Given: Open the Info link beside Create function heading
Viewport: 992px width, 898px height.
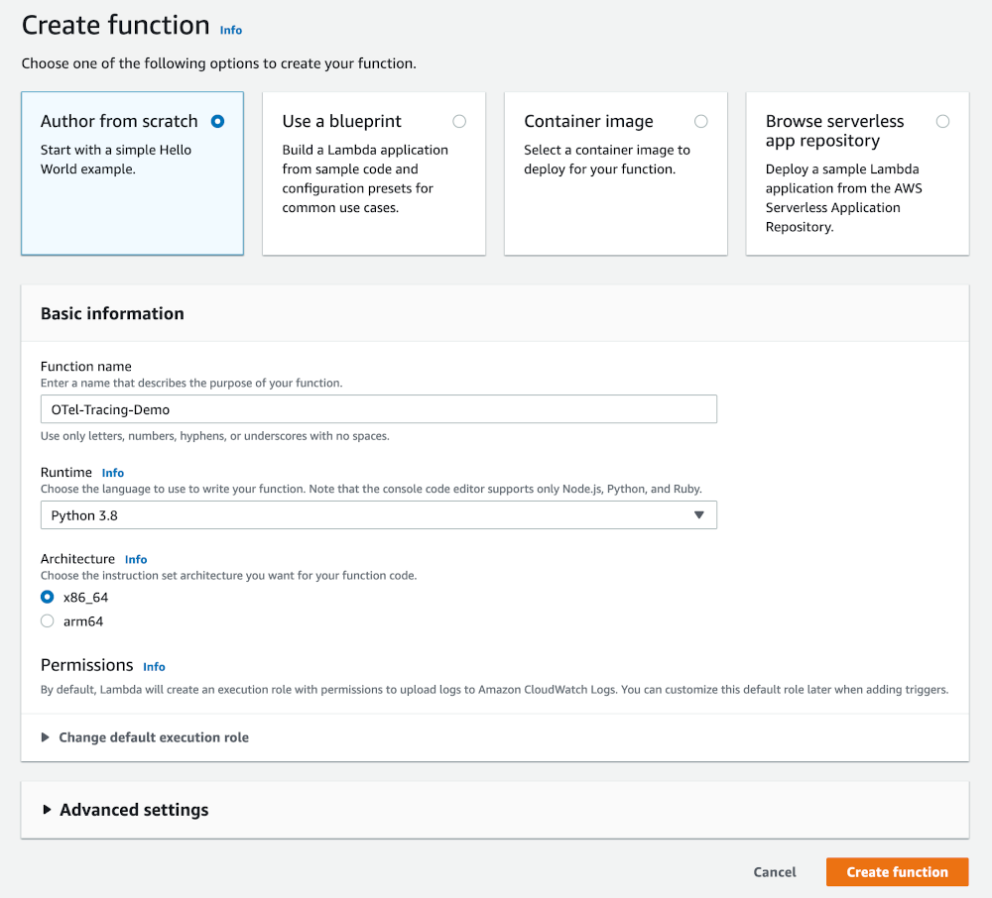Looking at the screenshot, I should [x=230, y=30].
